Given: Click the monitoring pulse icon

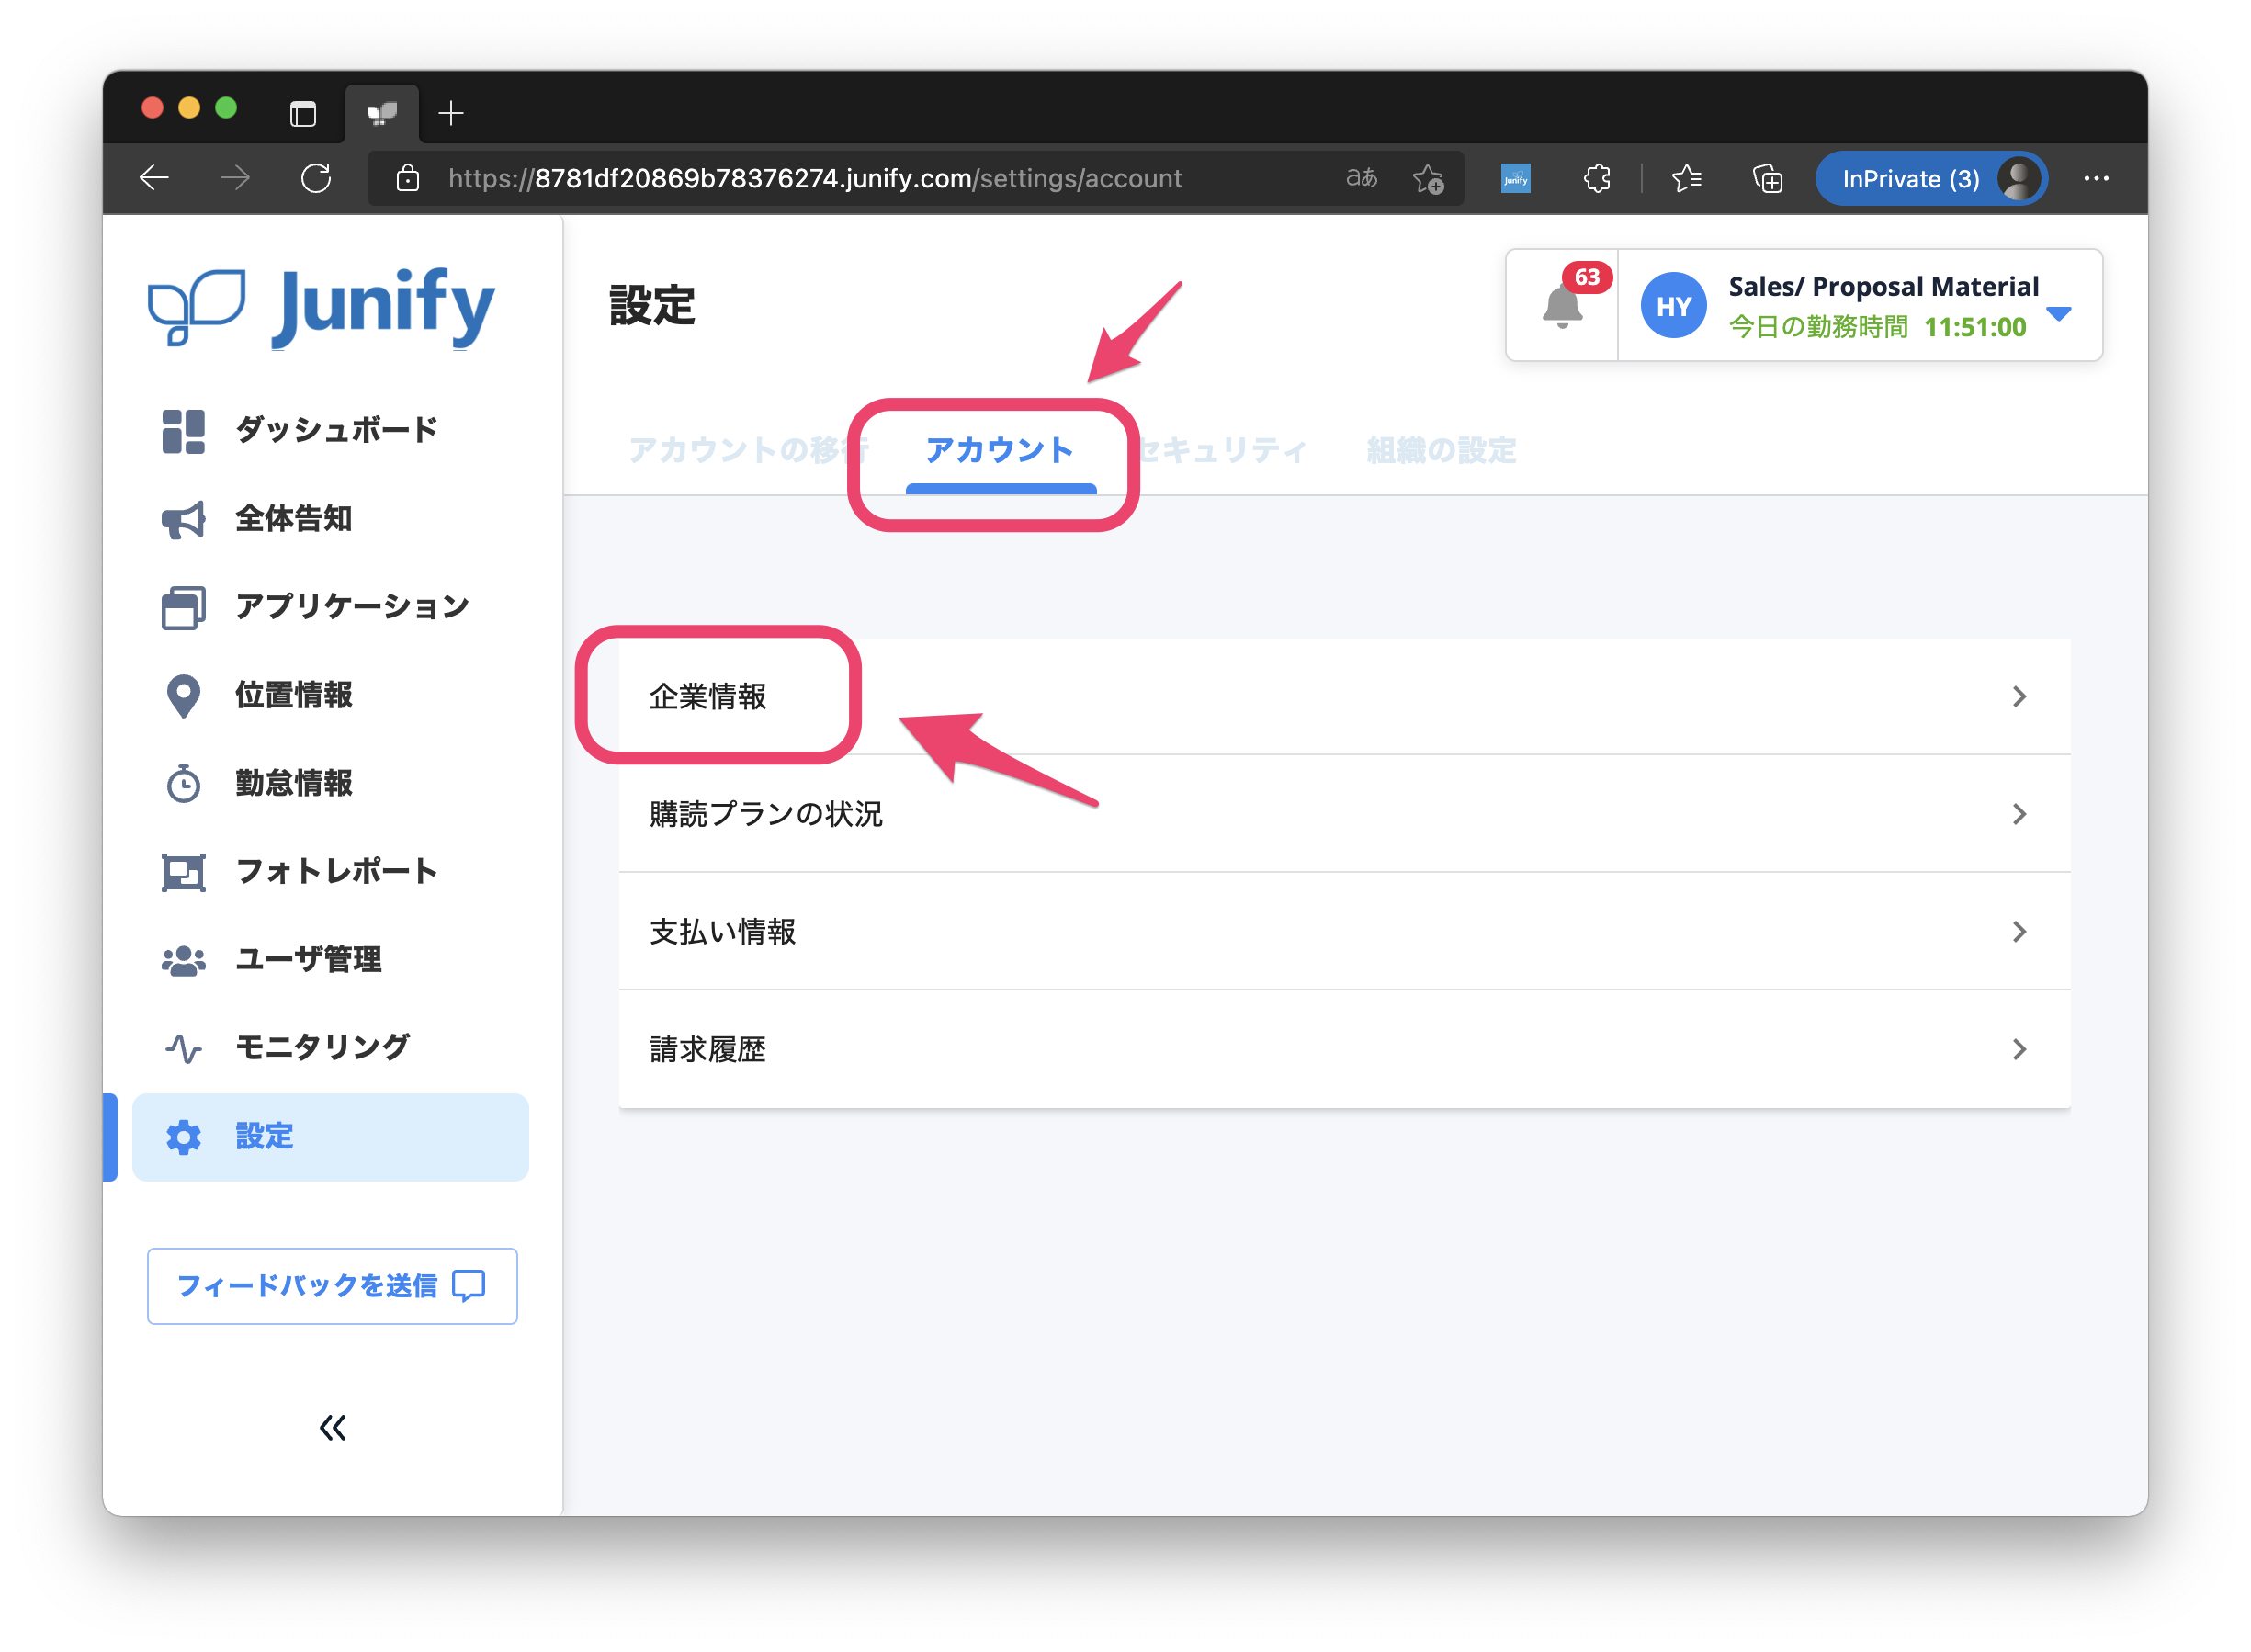Looking at the screenshot, I should (x=183, y=1048).
